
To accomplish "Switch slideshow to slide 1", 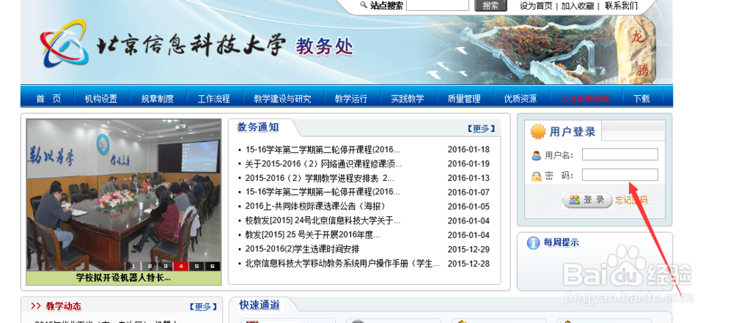I will pos(133,267).
